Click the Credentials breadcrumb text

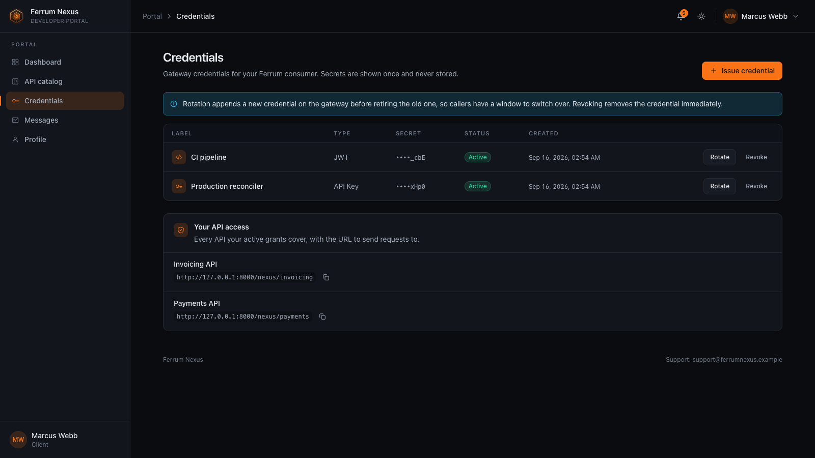[x=195, y=16]
